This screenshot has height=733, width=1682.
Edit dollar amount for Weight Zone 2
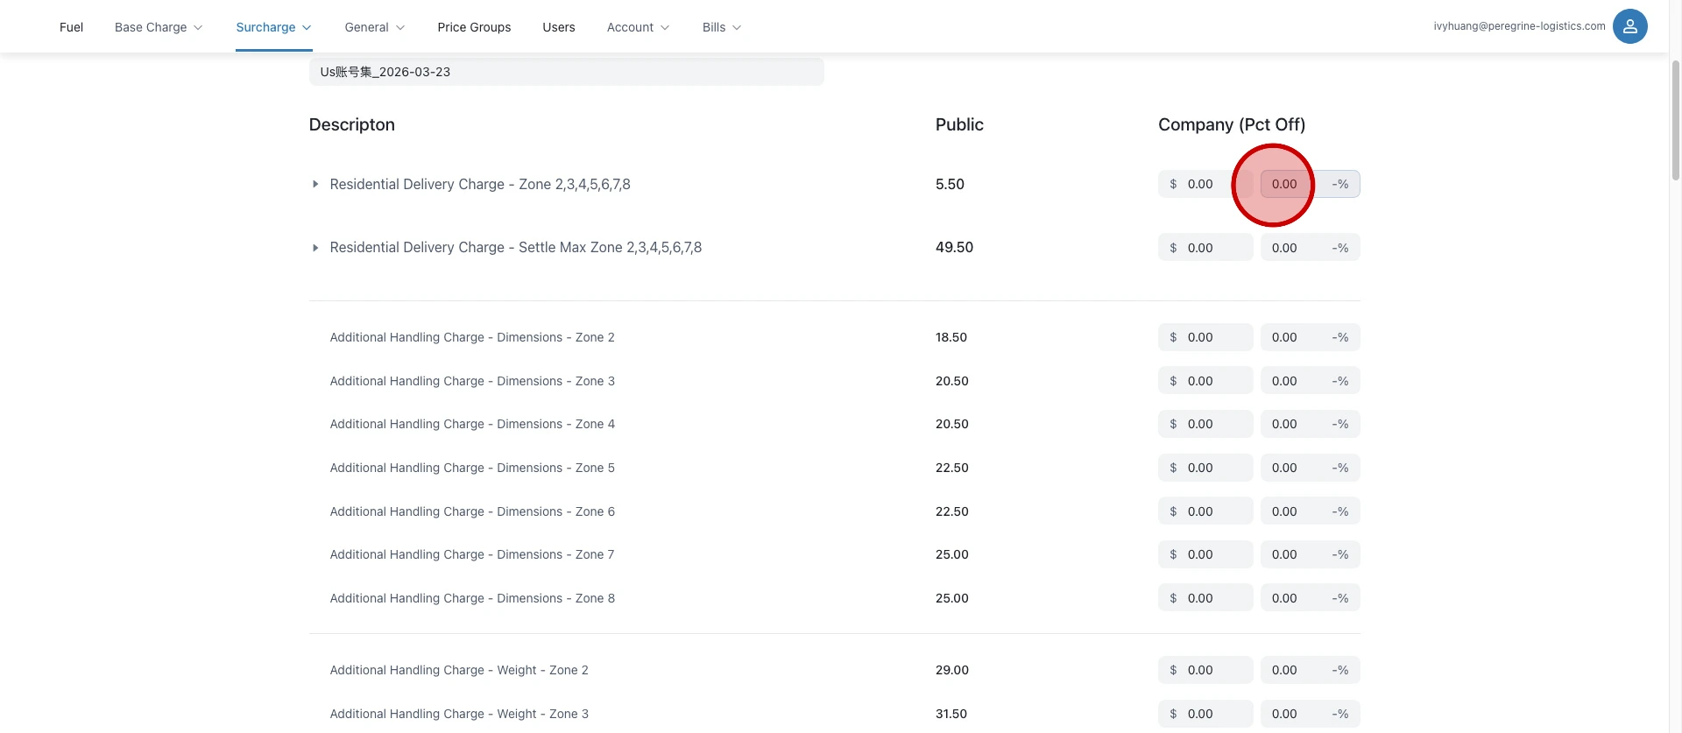(x=1214, y=670)
